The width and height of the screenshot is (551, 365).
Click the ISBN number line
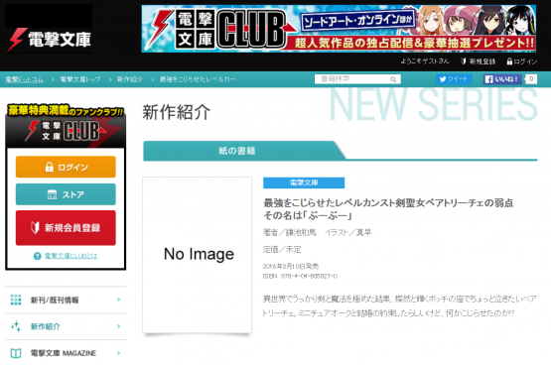point(300,276)
